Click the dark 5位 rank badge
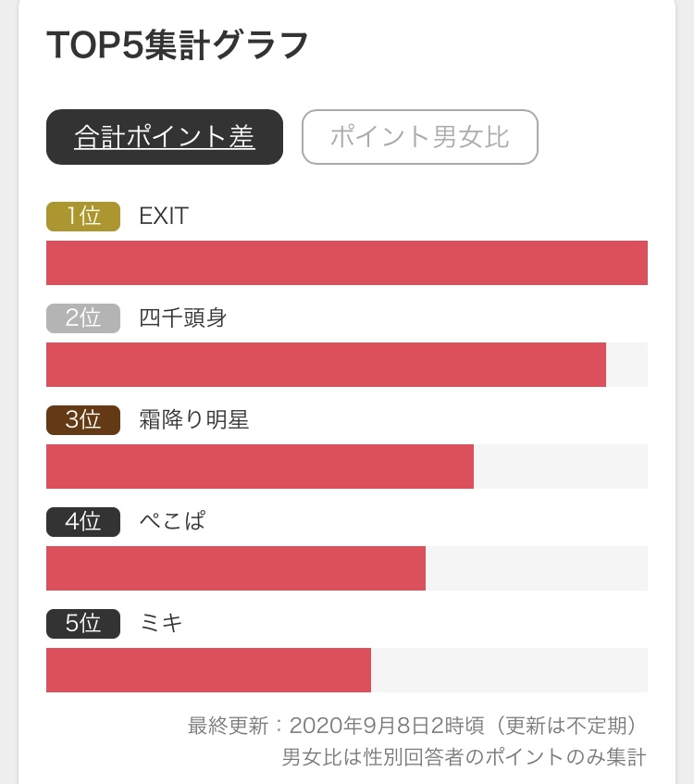The image size is (694, 784). [83, 624]
